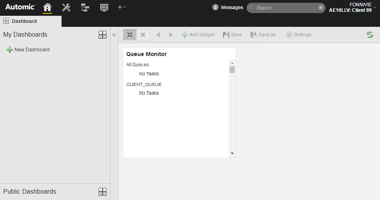Open the Process Monitoring screen icon
The height and width of the screenshot is (200, 380).
tap(104, 7)
